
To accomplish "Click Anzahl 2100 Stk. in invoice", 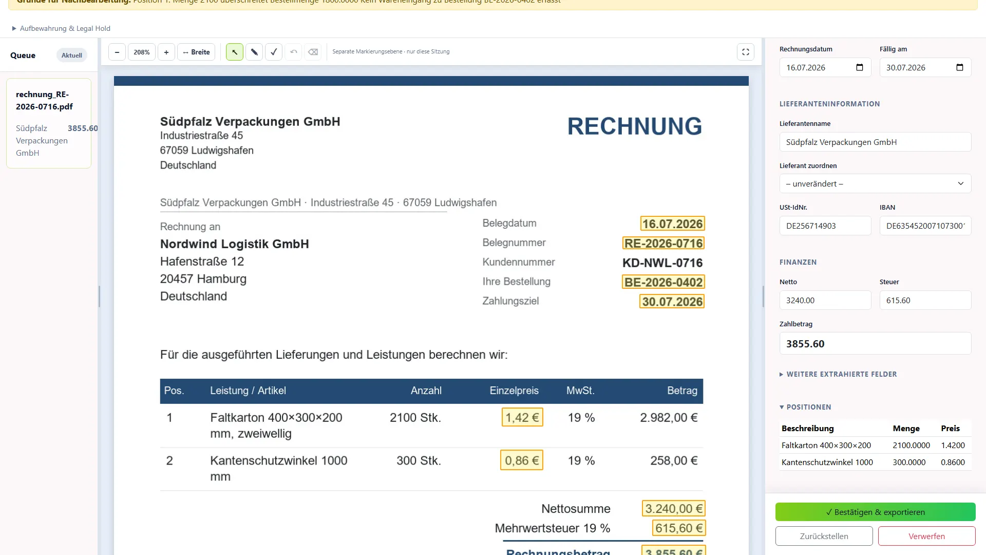I will [x=415, y=417].
